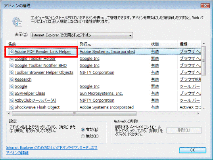Click the Sun Microsystems, Inc. publisher cell

(x=101, y=93)
